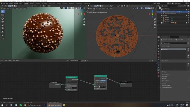
Task: Open the Object Mode dropdown in left viewport
Action: click(x=6, y=8)
